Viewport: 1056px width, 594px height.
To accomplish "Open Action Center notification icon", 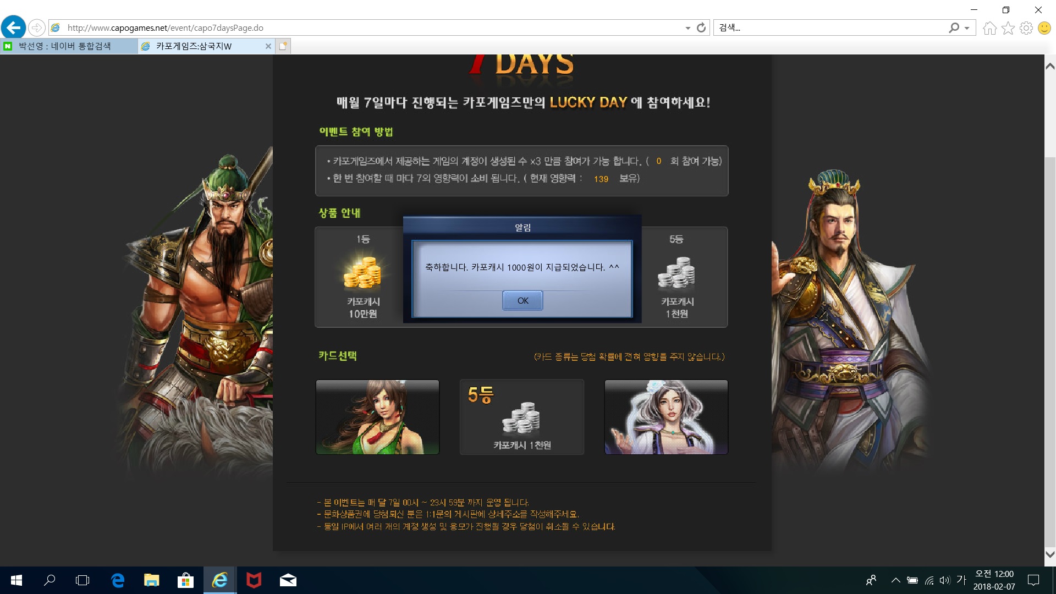I will [x=1033, y=580].
